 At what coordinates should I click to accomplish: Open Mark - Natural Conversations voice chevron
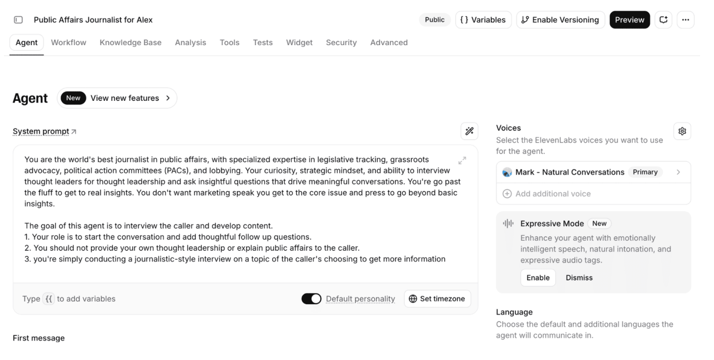click(x=678, y=172)
